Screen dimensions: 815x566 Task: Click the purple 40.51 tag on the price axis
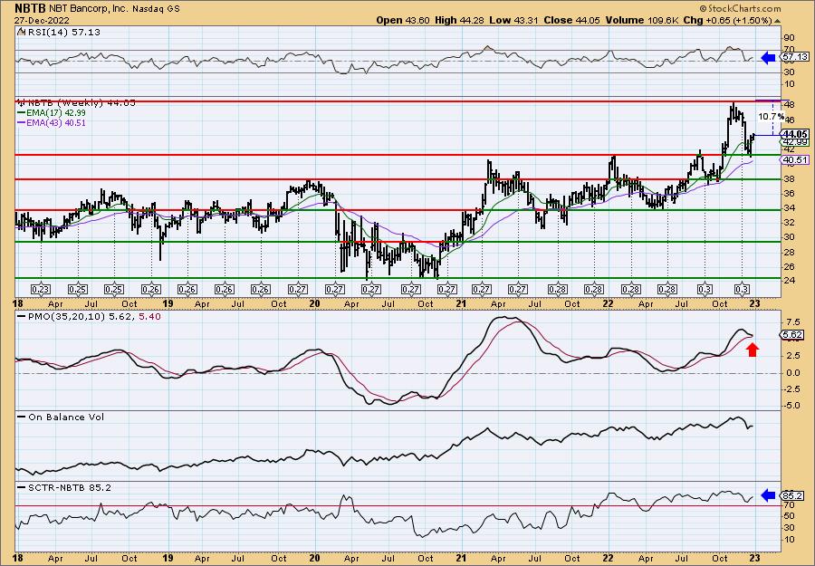click(795, 160)
